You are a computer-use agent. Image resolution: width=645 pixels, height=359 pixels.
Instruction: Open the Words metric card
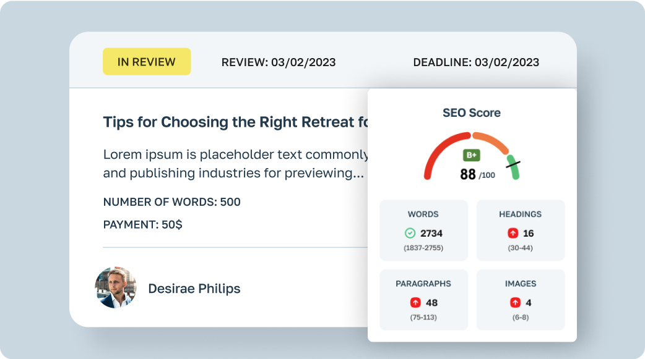[423, 230]
